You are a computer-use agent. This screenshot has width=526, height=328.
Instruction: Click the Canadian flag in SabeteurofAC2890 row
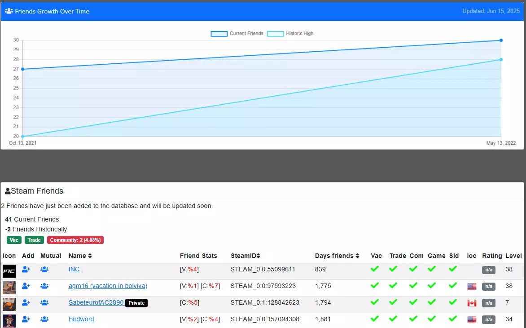472,303
